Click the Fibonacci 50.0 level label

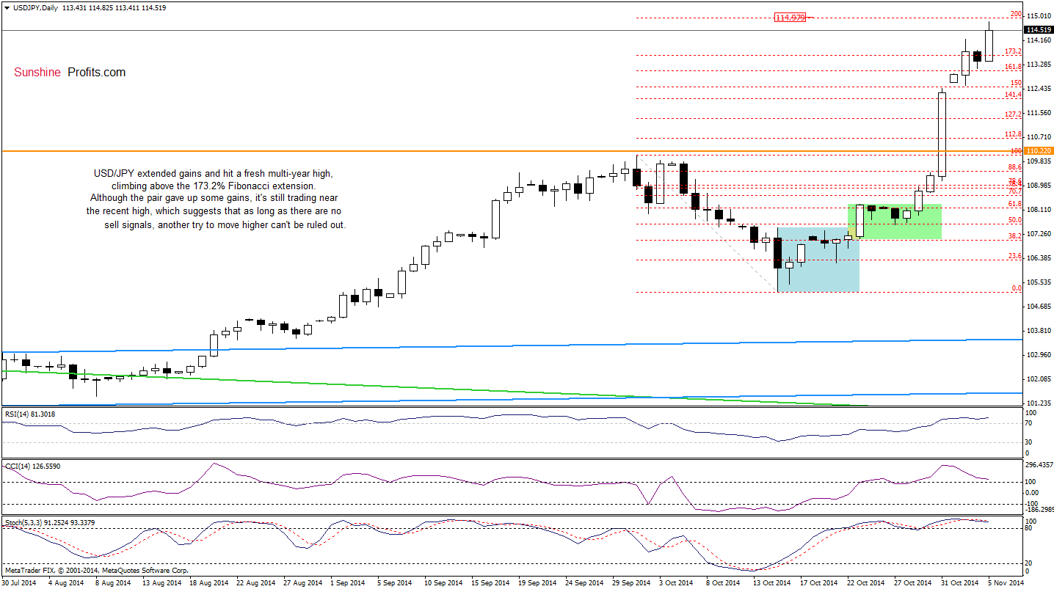click(x=1015, y=219)
